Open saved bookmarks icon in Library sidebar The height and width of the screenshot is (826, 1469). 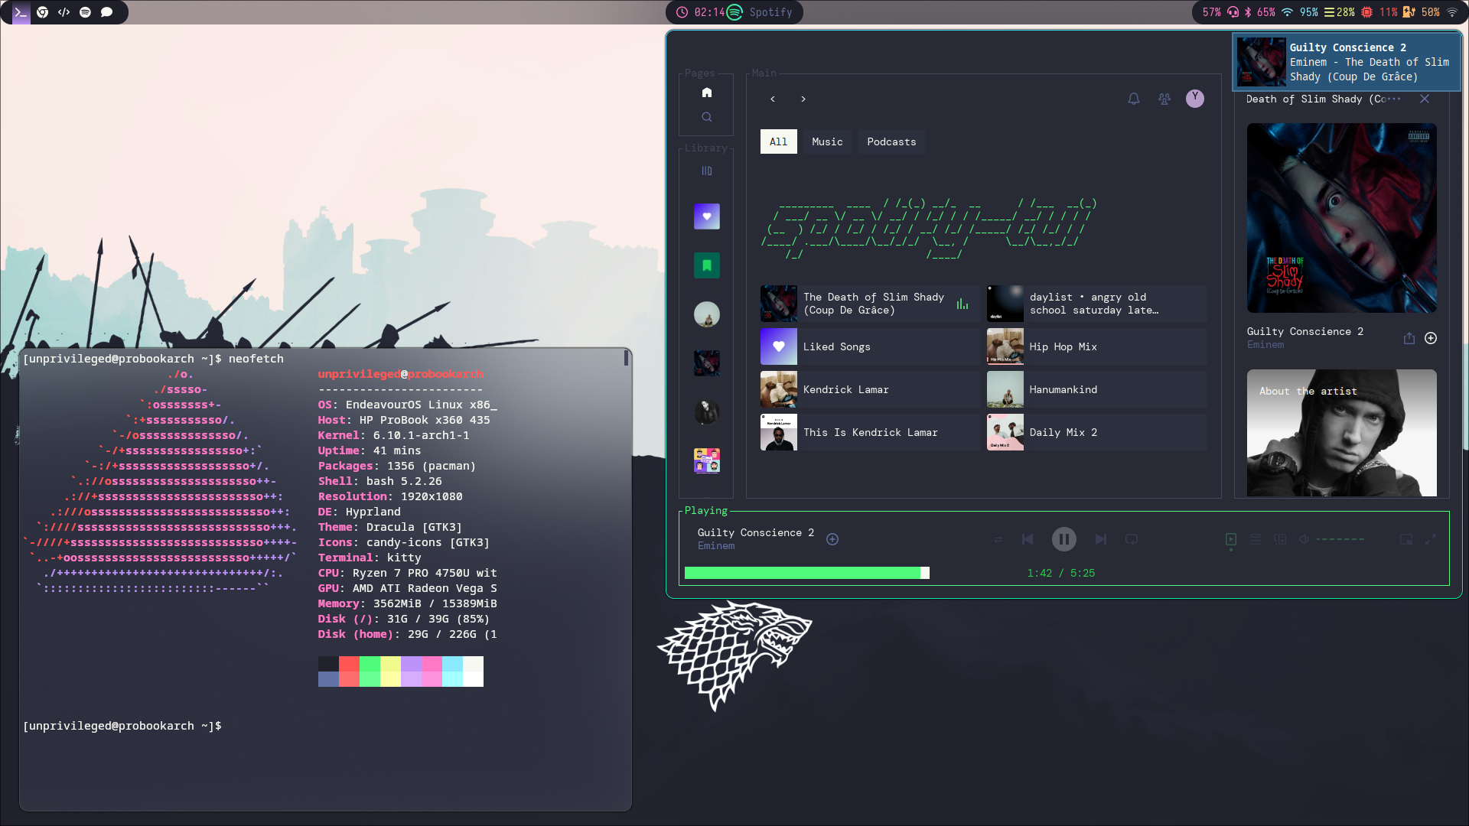pyautogui.click(x=705, y=265)
